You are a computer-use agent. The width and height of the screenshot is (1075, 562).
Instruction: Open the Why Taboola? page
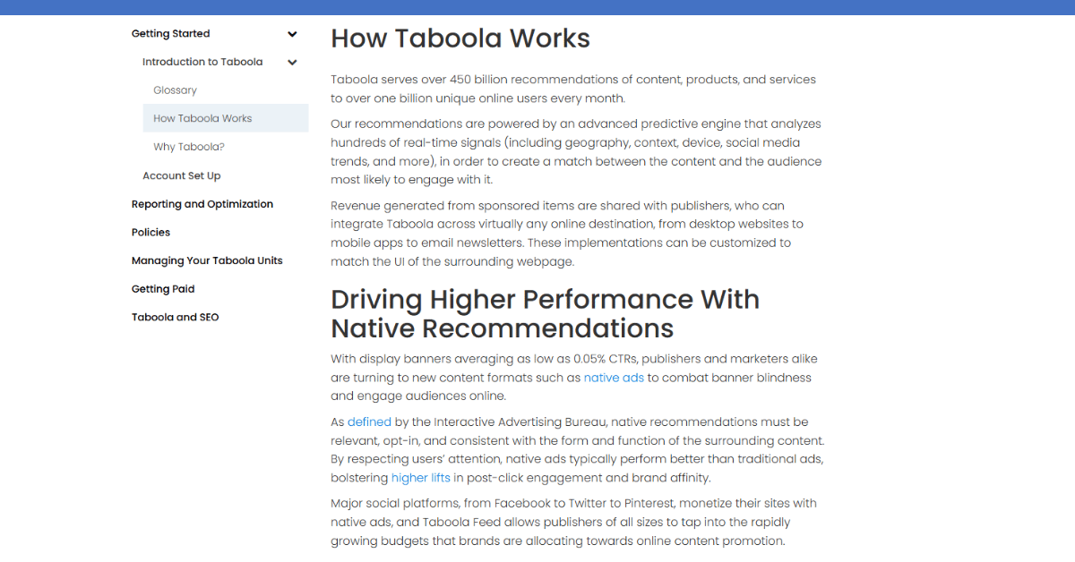tap(189, 147)
